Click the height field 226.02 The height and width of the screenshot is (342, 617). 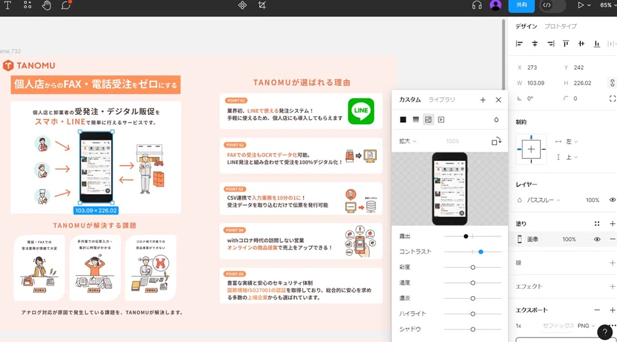pos(584,83)
